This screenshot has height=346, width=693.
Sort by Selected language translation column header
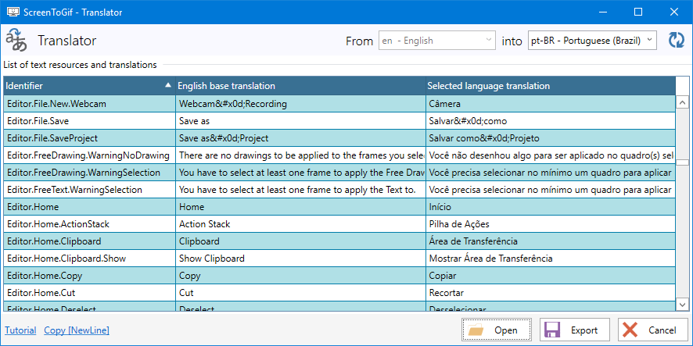pyautogui.click(x=550, y=86)
